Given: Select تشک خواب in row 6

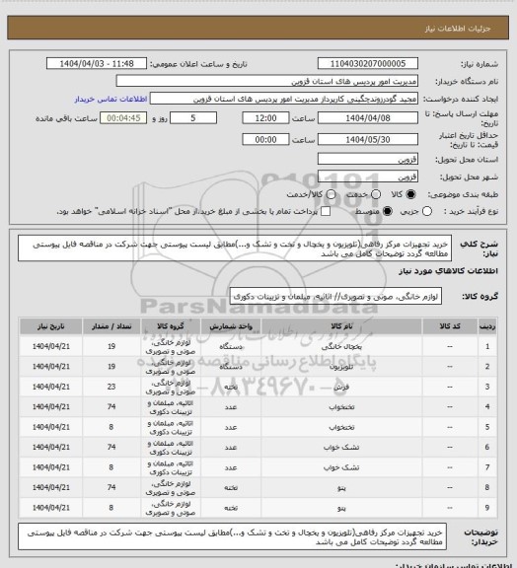Looking at the screenshot, I should [x=341, y=448].
